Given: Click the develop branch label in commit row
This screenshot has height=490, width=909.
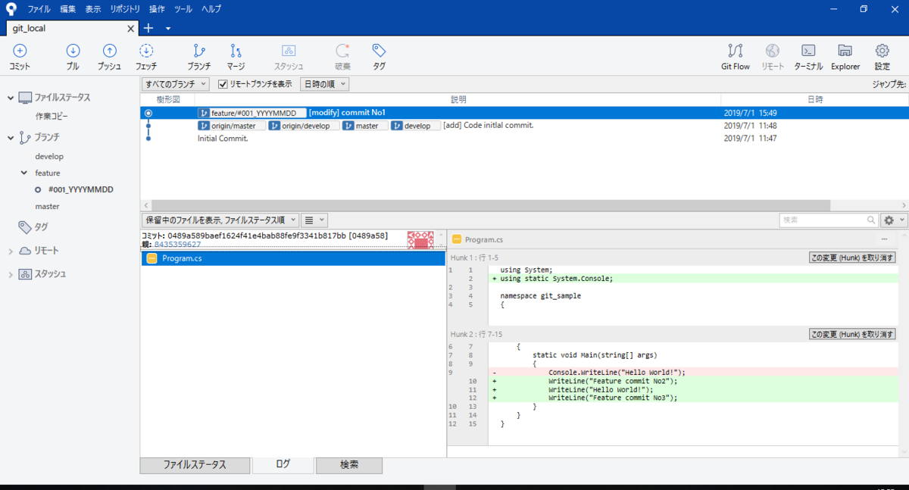Looking at the screenshot, I should (416, 126).
